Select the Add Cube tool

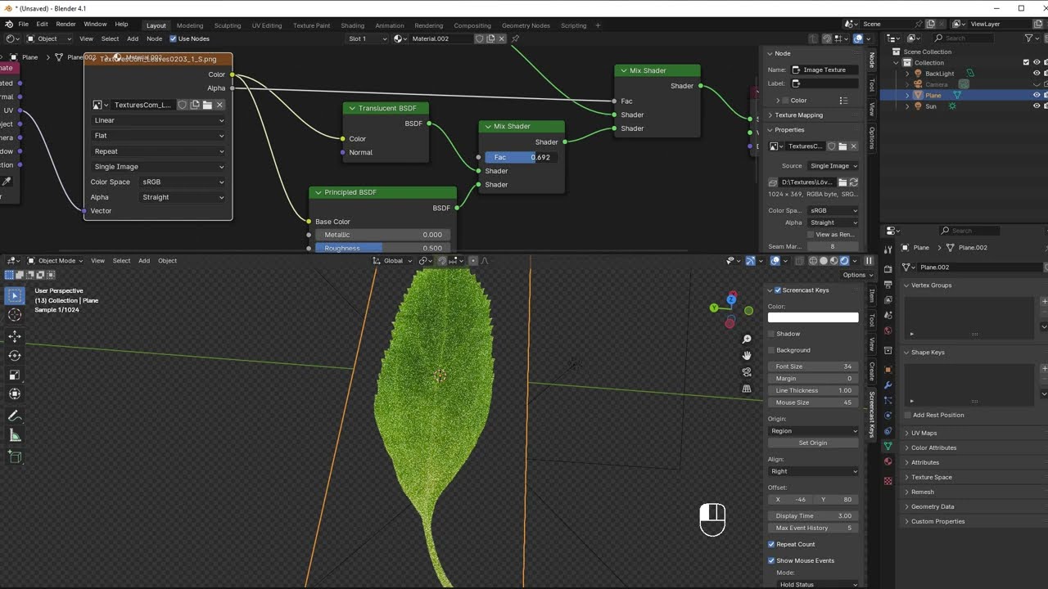tap(15, 457)
